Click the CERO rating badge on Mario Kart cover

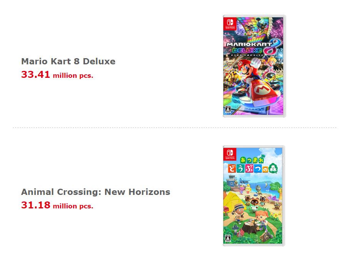[227, 109]
